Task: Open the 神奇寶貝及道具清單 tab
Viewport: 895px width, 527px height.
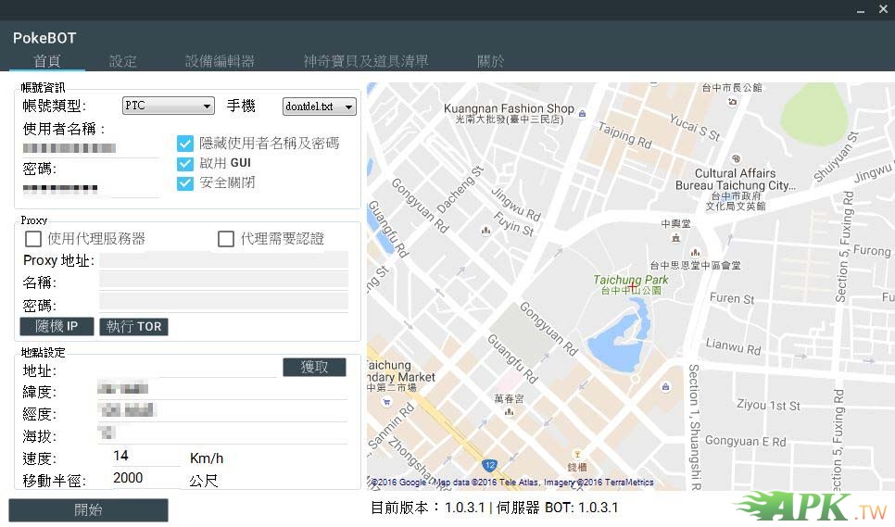Action: 366,61
